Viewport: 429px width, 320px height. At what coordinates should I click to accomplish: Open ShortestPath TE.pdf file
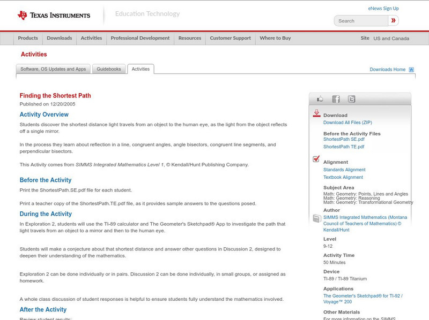pos(344,147)
